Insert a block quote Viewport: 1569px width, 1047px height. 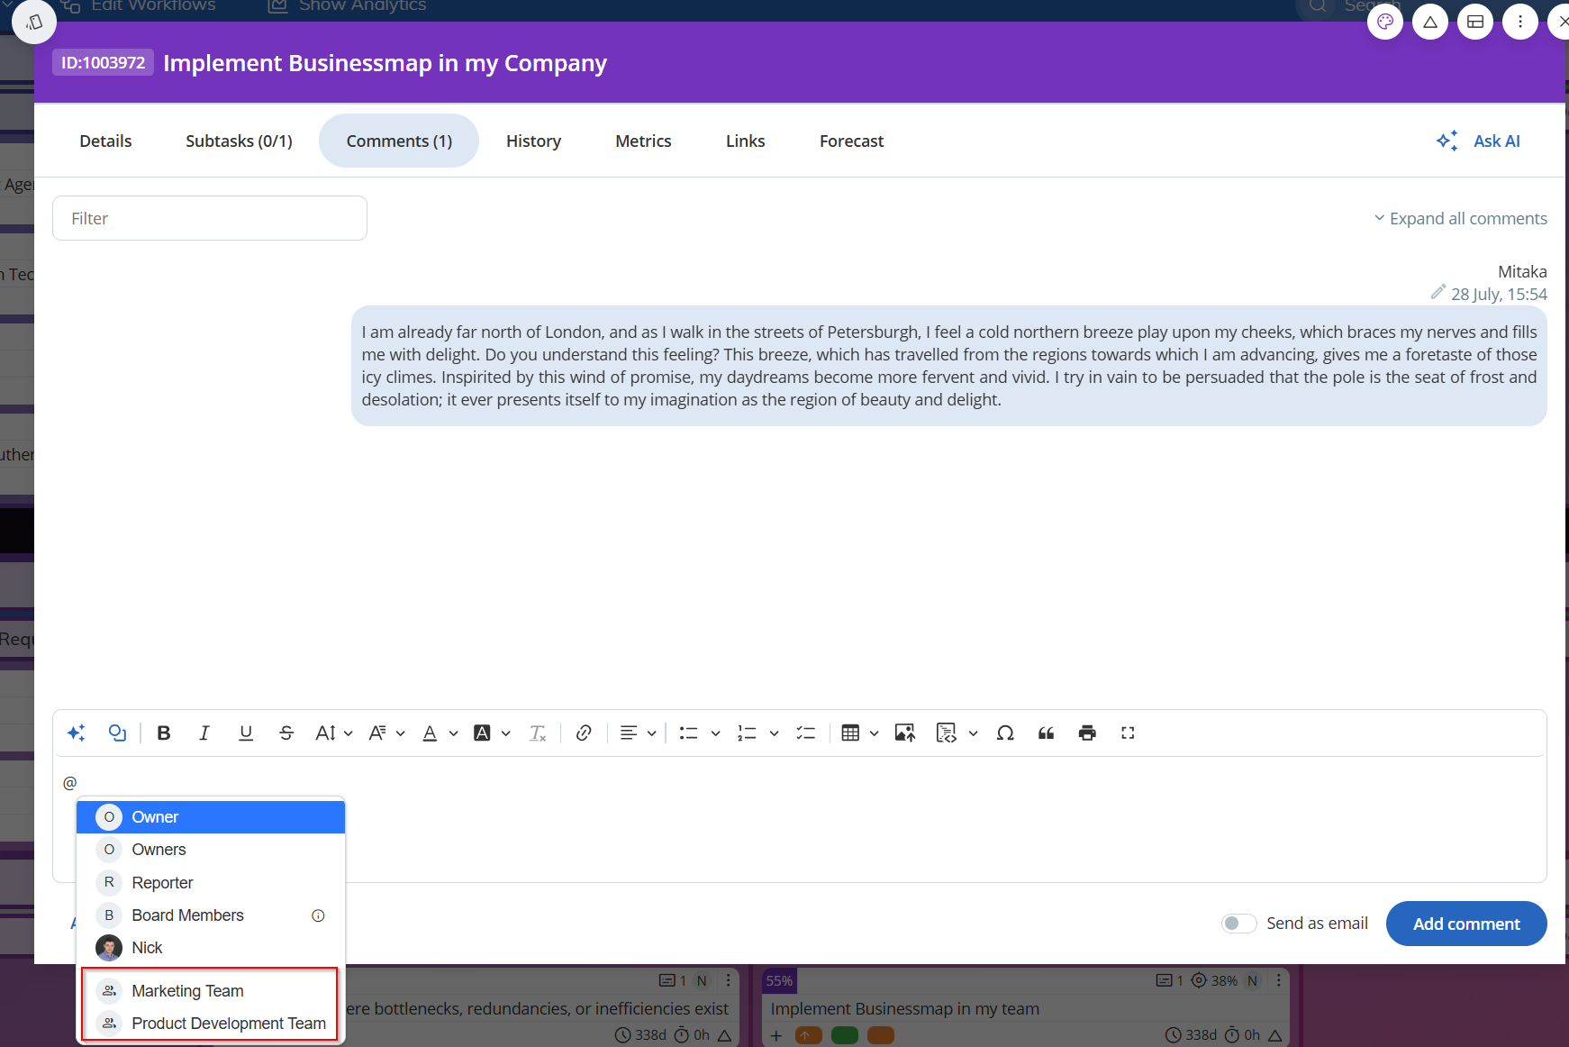1046,733
